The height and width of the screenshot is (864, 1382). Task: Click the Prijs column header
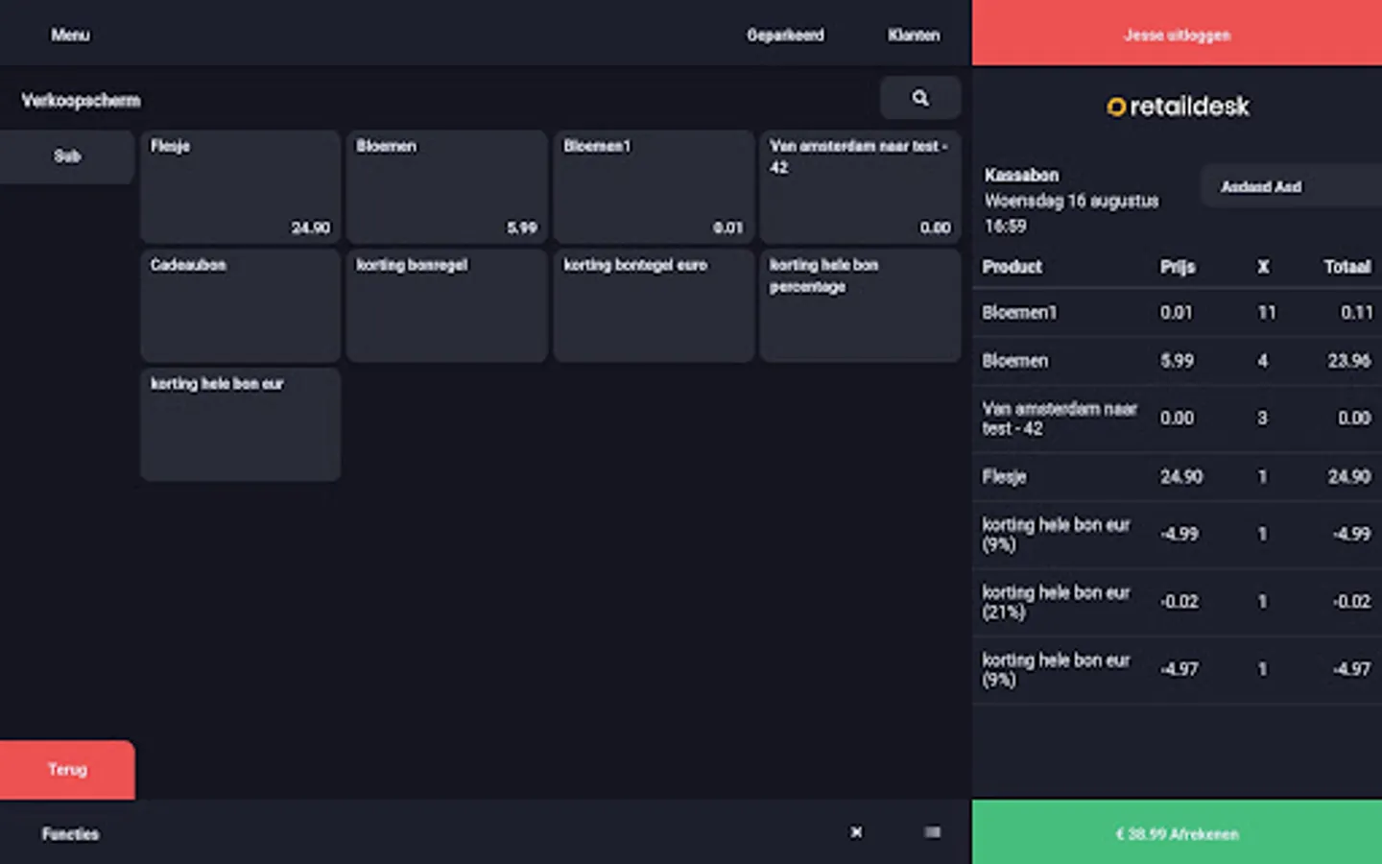point(1178,267)
